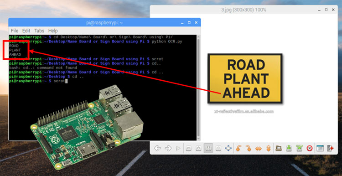Click the 'python OCR.py' command text
Image resolution: width=342 pixels, height=176 pixels.
click(167, 41)
